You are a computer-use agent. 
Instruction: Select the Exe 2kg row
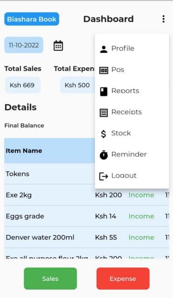tap(86, 195)
